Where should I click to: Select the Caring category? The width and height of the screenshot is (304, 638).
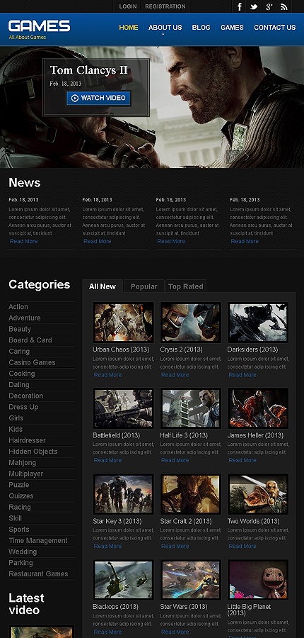(x=19, y=351)
